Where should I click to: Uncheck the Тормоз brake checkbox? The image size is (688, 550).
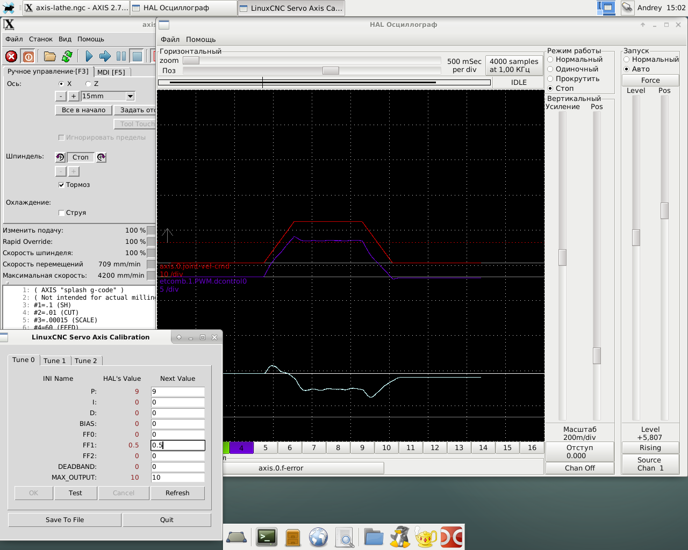click(x=61, y=185)
